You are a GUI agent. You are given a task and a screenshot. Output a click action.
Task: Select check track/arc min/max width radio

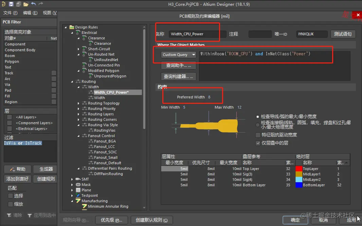point(257,117)
